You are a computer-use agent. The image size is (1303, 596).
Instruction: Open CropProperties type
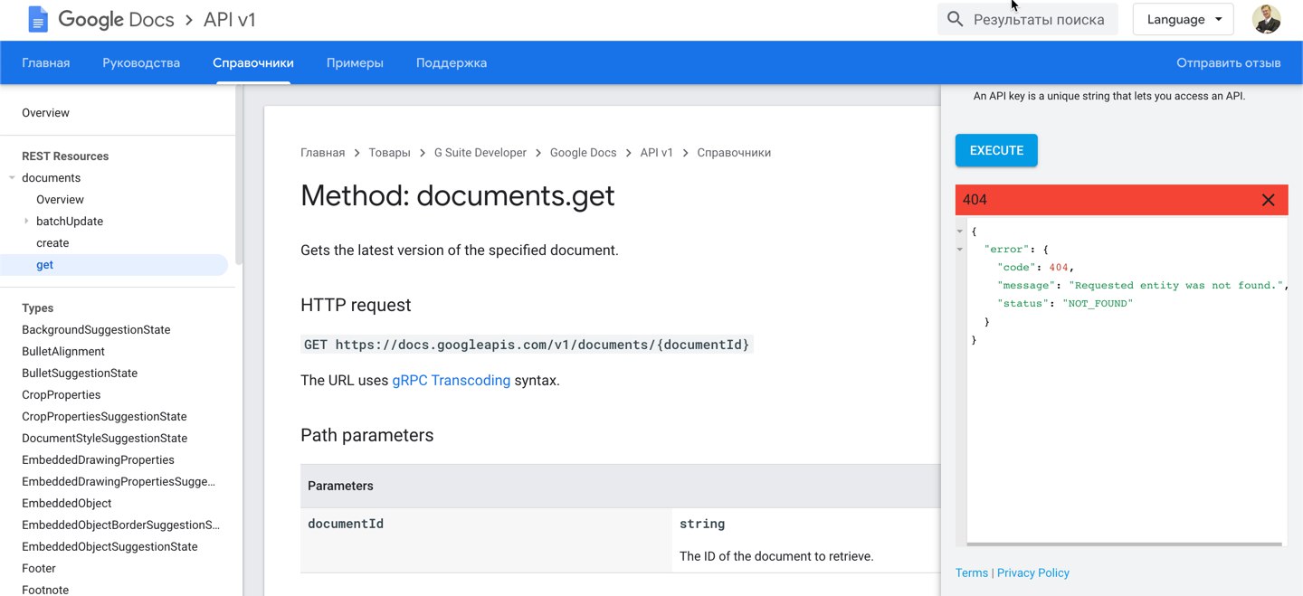[x=61, y=395]
